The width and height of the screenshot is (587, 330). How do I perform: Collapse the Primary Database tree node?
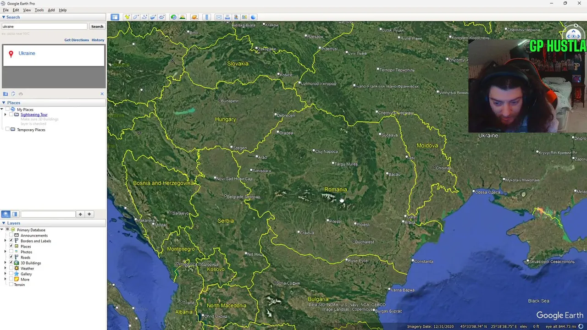[x=2, y=230]
